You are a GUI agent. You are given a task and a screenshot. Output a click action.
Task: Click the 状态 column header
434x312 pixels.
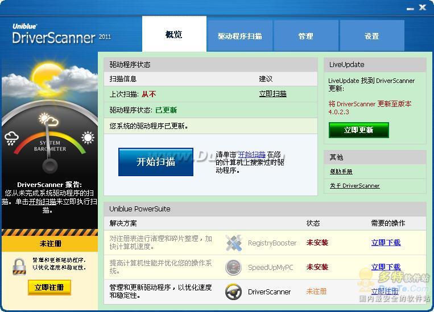[313, 223]
